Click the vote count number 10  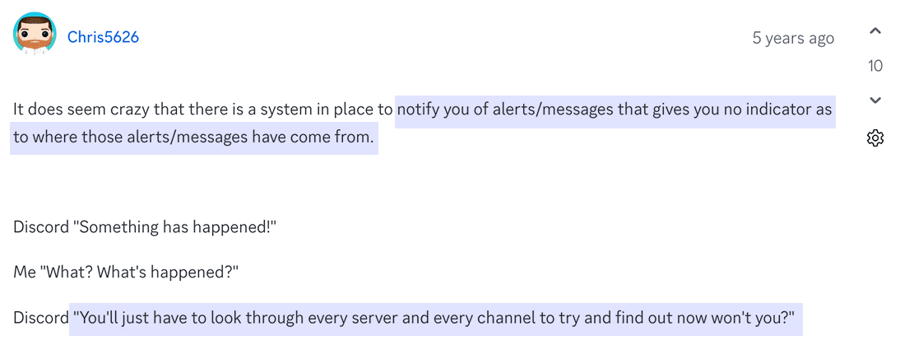click(874, 66)
